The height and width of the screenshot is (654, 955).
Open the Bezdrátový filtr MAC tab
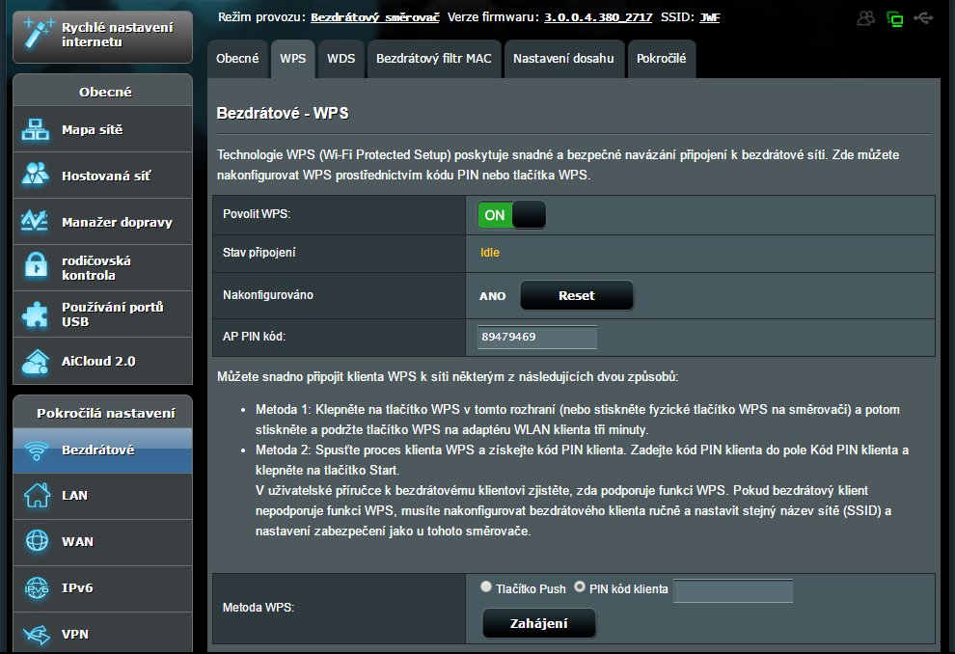pyautogui.click(x=434, y=59)
